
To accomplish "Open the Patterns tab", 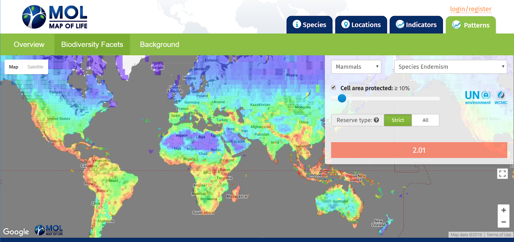I will tap(471, 25).
